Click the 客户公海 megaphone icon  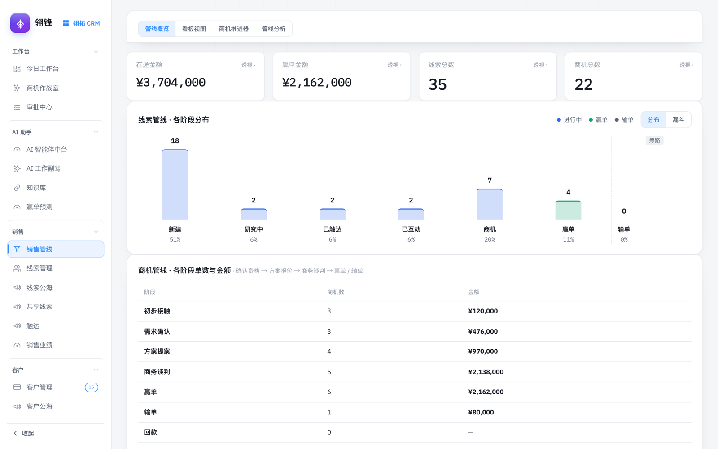(x=17, y=406)
